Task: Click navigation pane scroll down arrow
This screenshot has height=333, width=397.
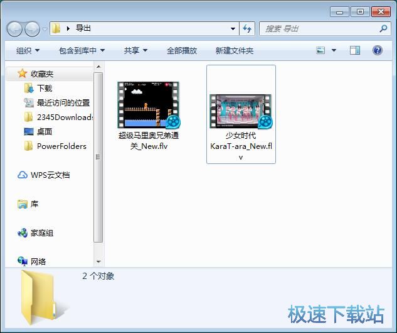Action: (98, 261)
